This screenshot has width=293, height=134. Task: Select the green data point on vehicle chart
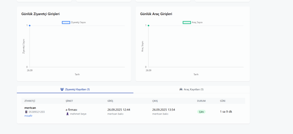click(148, 26)
